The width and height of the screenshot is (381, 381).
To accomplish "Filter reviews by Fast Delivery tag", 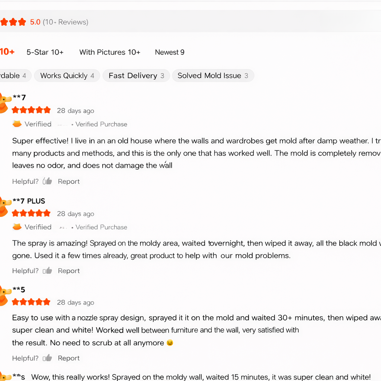I will click(136, 76).
